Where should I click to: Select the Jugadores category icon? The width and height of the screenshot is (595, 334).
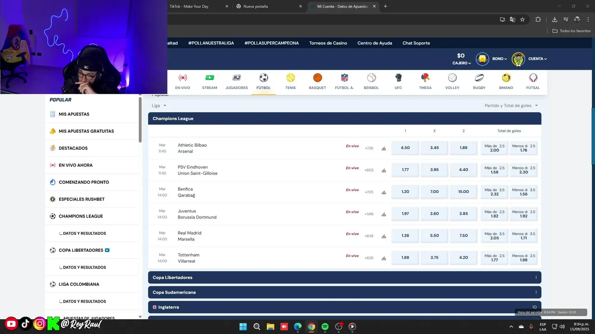(237, 78)
